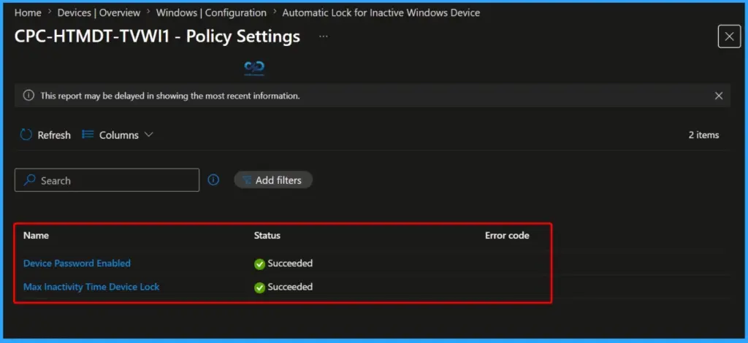This screenshot has width=748, height=343.
Task: Click green check icon for Max Inactivity Time
Action: [x=259, y=288]
